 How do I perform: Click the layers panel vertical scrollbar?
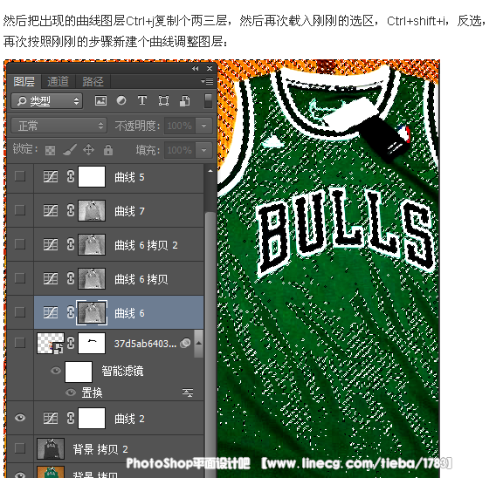tap(210, 345)
